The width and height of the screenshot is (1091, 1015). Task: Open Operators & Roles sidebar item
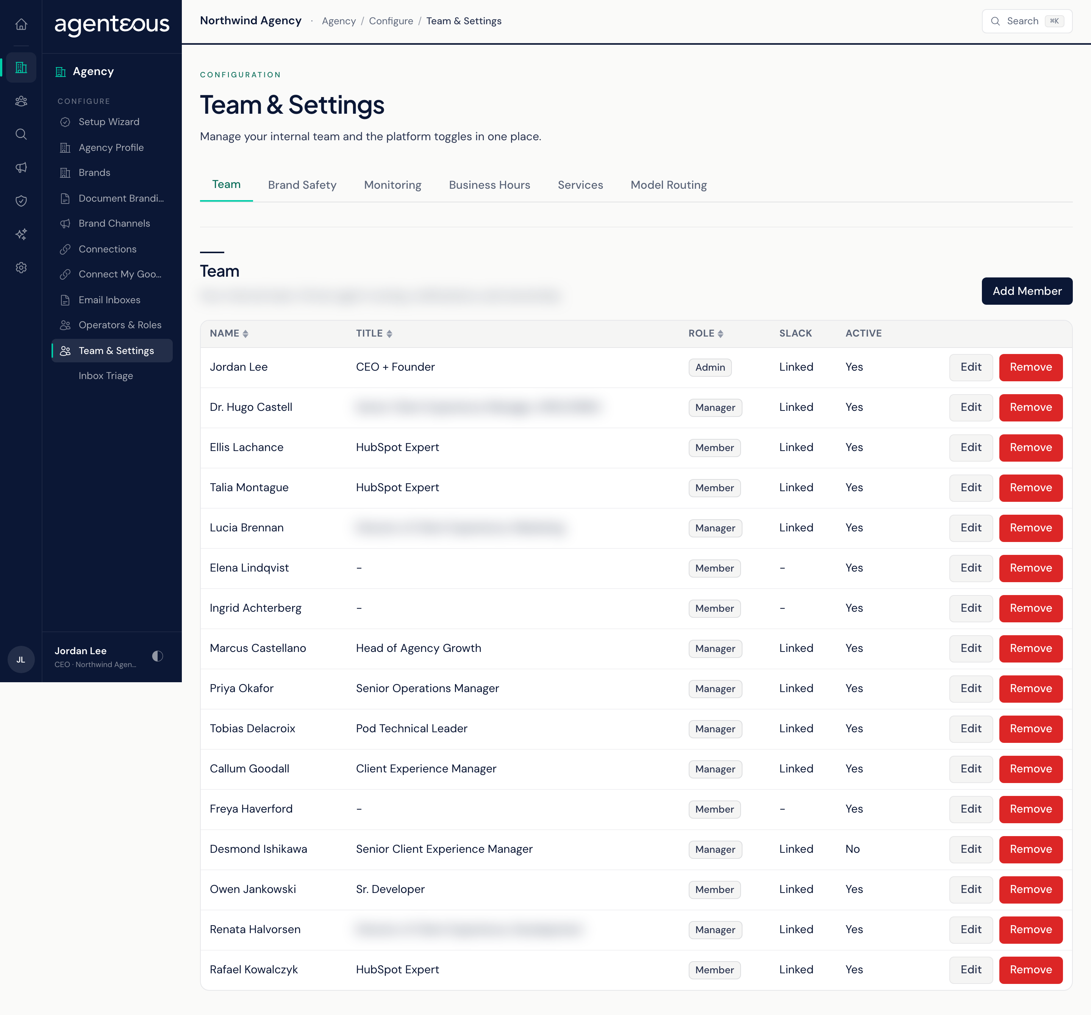click(x=112, y=325)
